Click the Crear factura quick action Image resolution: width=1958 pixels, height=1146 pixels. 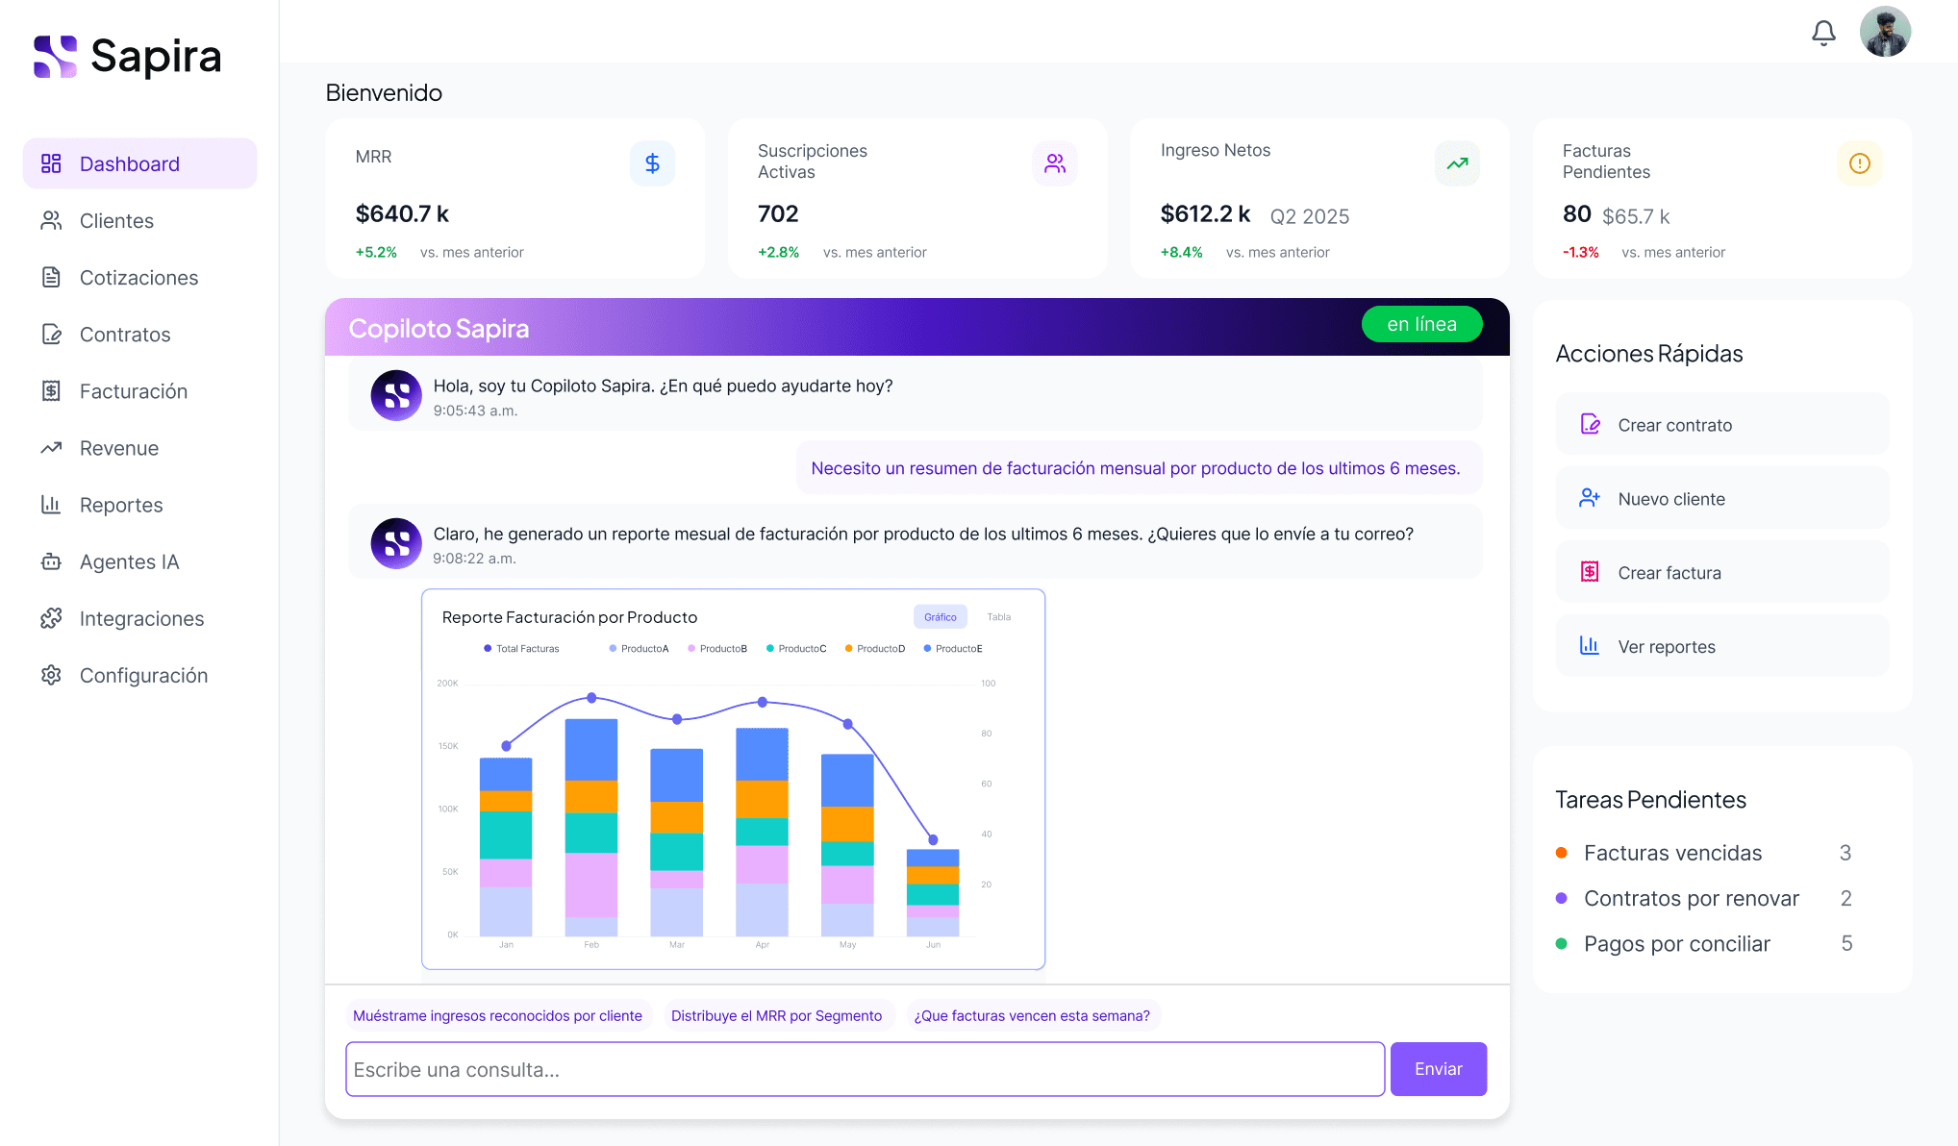tap(1722, 572)
